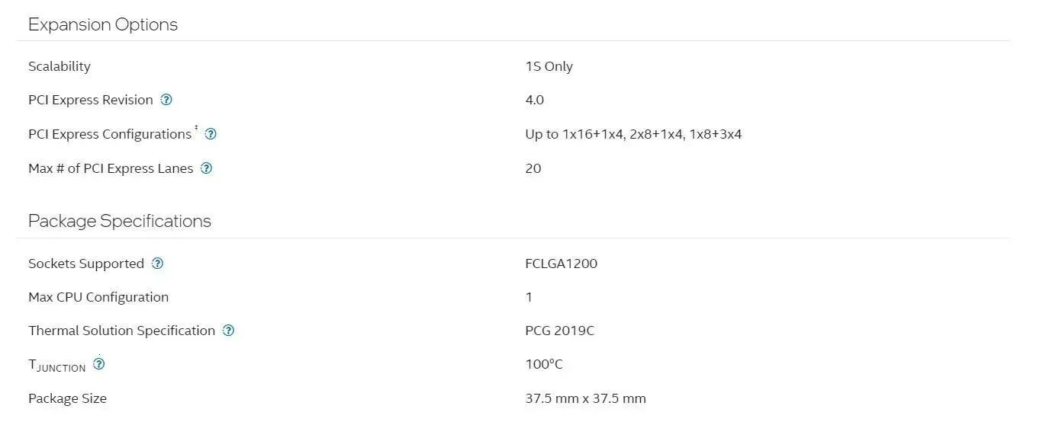
Task: Click Thermal Solution Specification question mark icon
Action: tap(228, 331)
